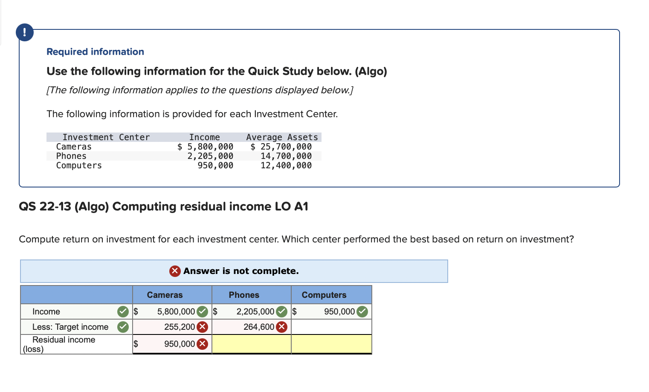Click red X beside 255,200 value
Image resolution: width=649 pixels, height=392 pixels.
click(202, 327)
